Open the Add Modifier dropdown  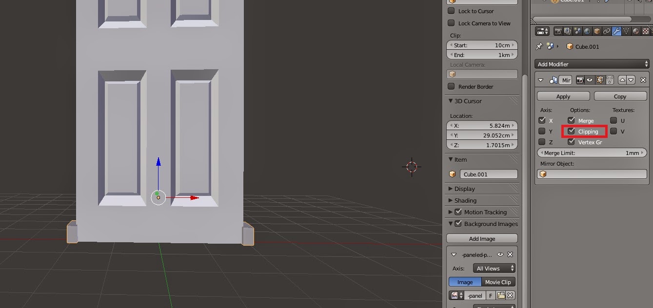(592, 64)
